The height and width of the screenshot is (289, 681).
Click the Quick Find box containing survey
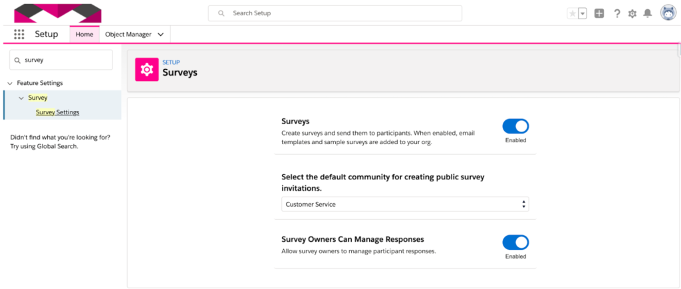pos(61,60)
